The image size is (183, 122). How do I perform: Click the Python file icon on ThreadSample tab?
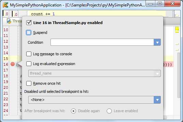[9, 21]
